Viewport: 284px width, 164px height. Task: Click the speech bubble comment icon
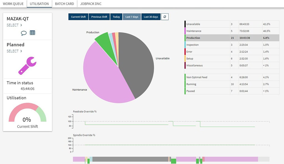pos(24,33)
